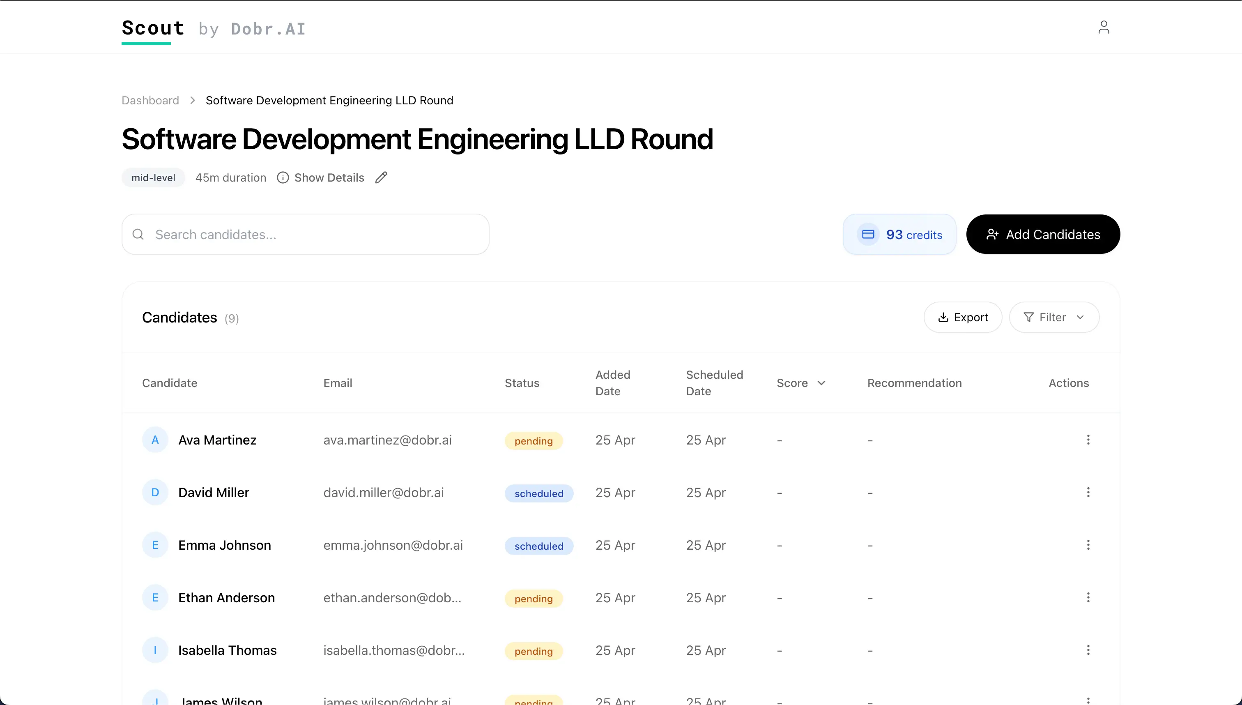Click the credit card icon in the credits badge
The image size is (1242, 705).
868,234
